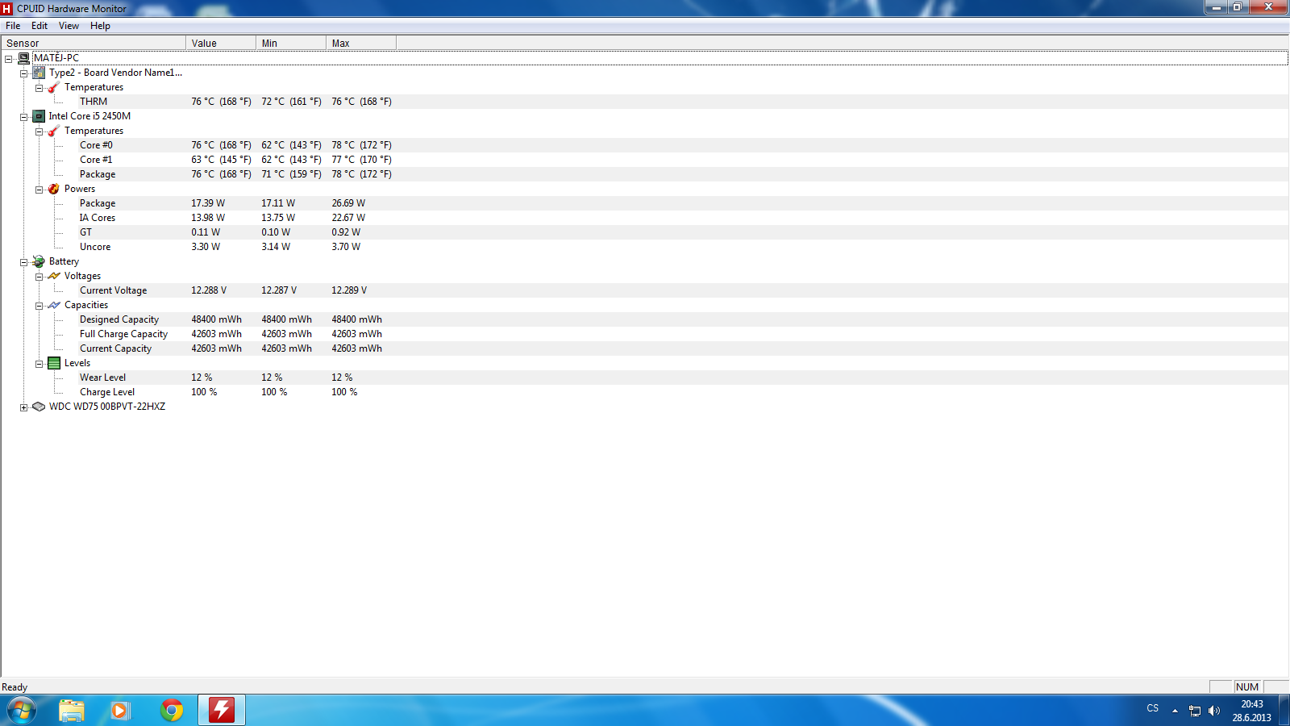Click the 12.288 V voltage value

(209, 290)
